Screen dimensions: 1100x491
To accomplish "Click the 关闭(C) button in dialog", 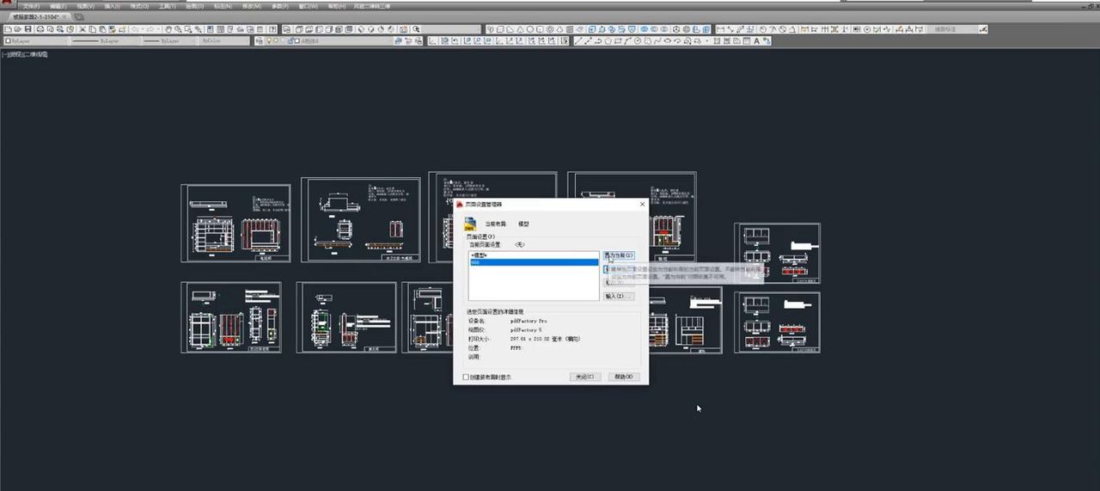I will coord(585,377).
